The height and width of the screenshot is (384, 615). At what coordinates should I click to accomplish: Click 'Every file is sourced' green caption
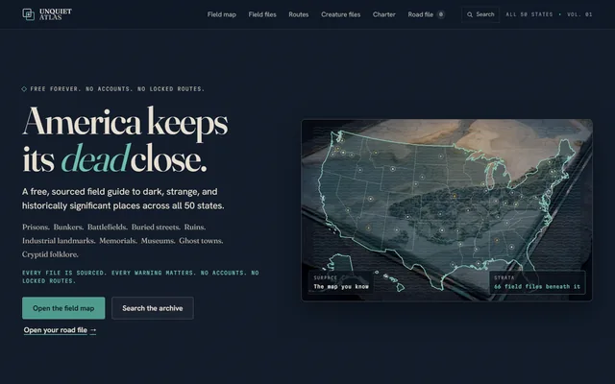[x=140, y=276]
